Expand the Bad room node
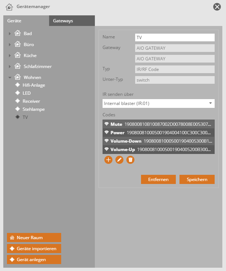Viewport: 226px width, 271px height. point(10,34)
